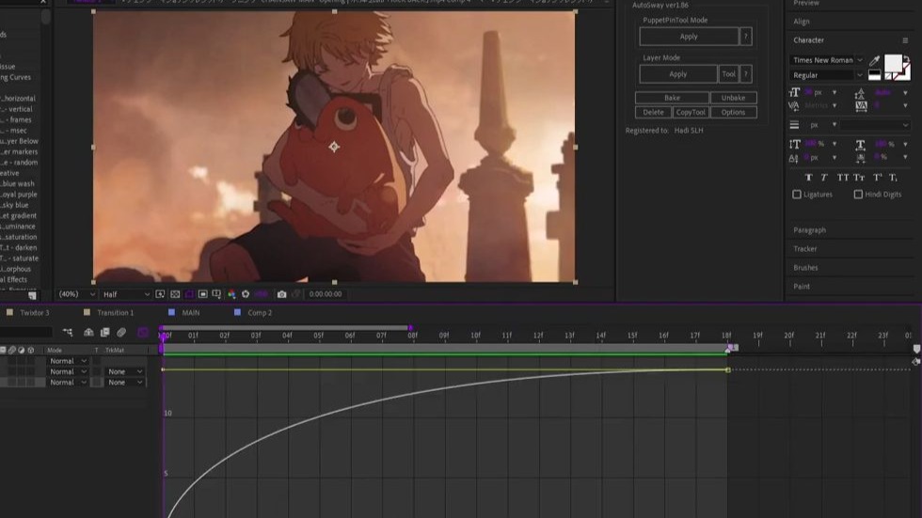
Task: Click the Bake button
Action: (x=672, y=98)
